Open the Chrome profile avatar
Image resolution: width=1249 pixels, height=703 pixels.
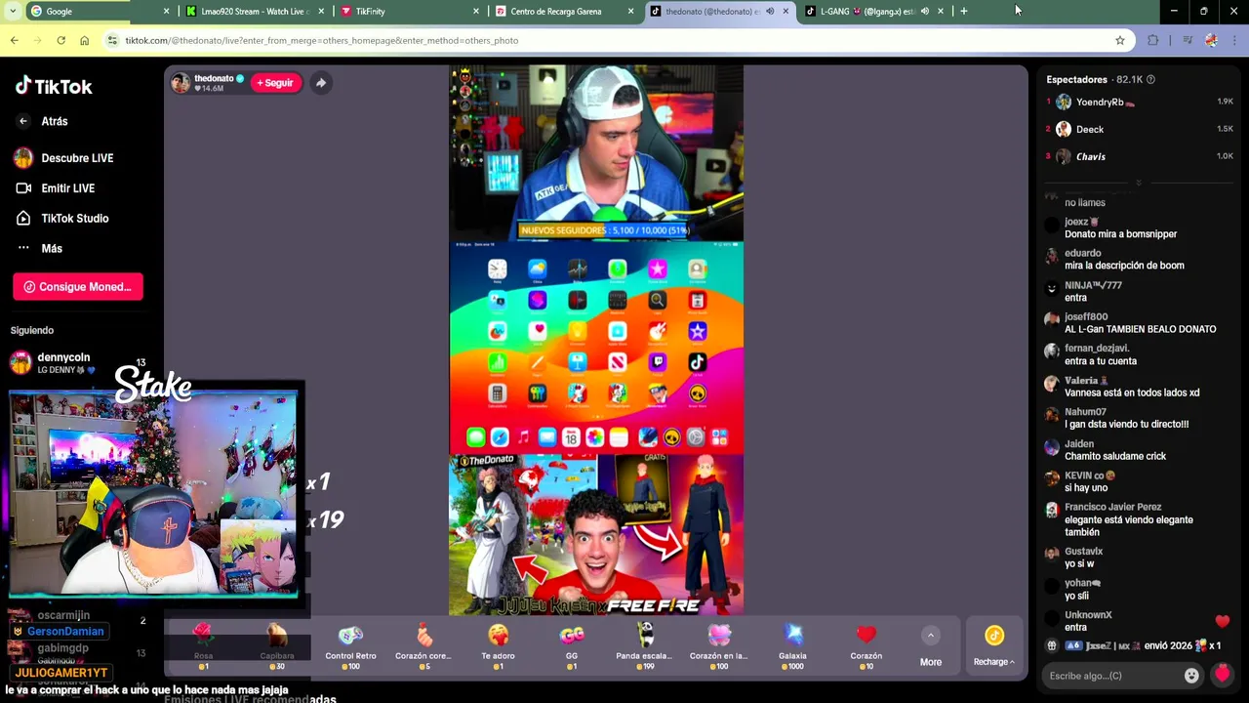click(x=1211, y=40)
